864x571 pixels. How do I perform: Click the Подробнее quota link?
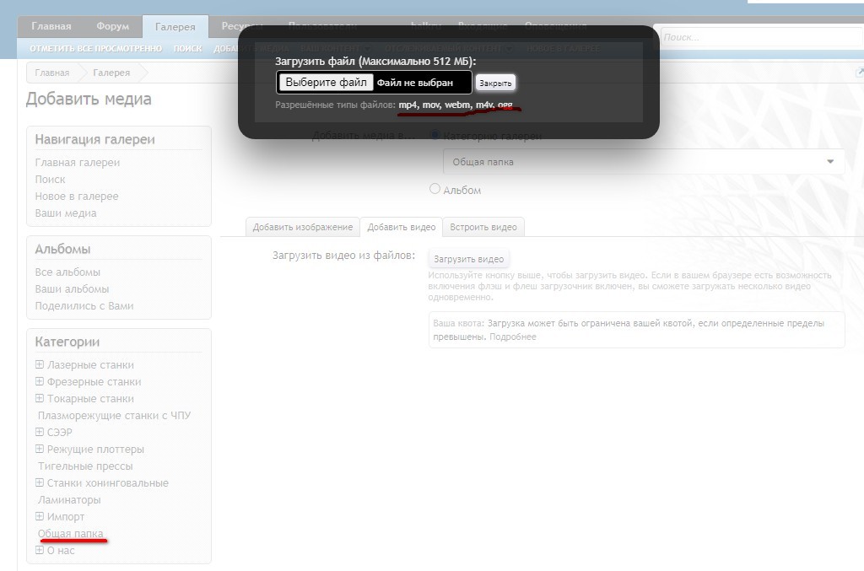point(512,337)
